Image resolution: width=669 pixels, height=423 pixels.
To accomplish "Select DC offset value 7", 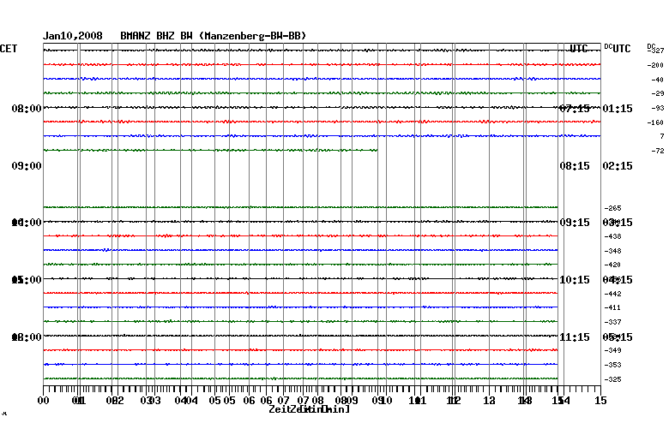I will coord(662,136).
